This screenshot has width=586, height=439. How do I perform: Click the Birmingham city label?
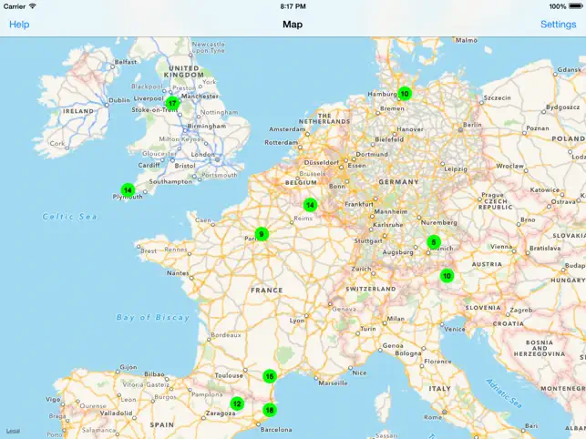(207, 127)
